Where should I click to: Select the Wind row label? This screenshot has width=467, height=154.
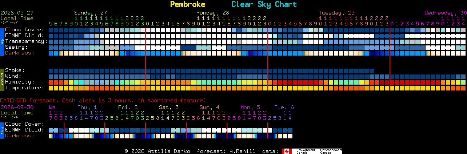pyautogui.click(x=13, y=76)
